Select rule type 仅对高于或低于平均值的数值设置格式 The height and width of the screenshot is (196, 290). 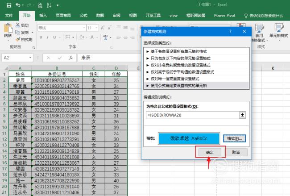coord(196,72)
